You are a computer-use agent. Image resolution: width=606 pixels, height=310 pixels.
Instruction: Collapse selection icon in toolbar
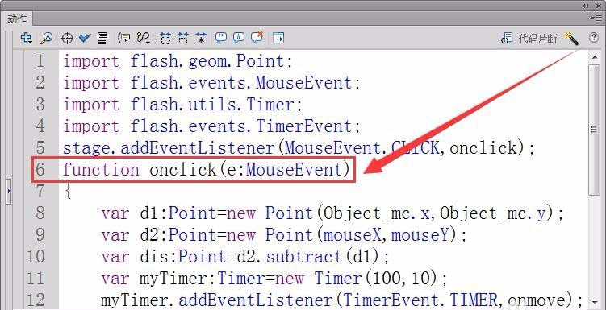coord(183,38)
